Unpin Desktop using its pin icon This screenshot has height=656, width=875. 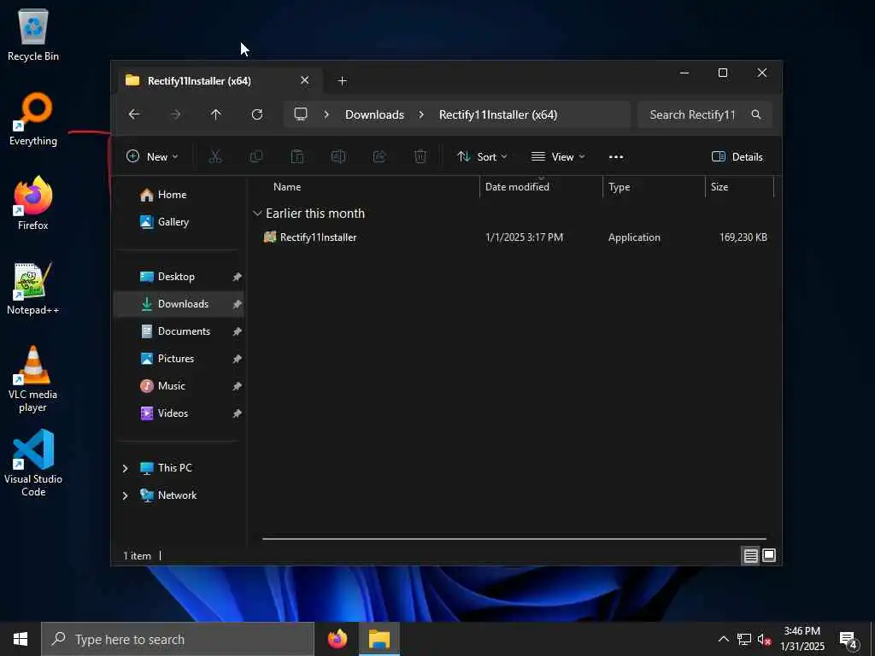tap(238, 277)
